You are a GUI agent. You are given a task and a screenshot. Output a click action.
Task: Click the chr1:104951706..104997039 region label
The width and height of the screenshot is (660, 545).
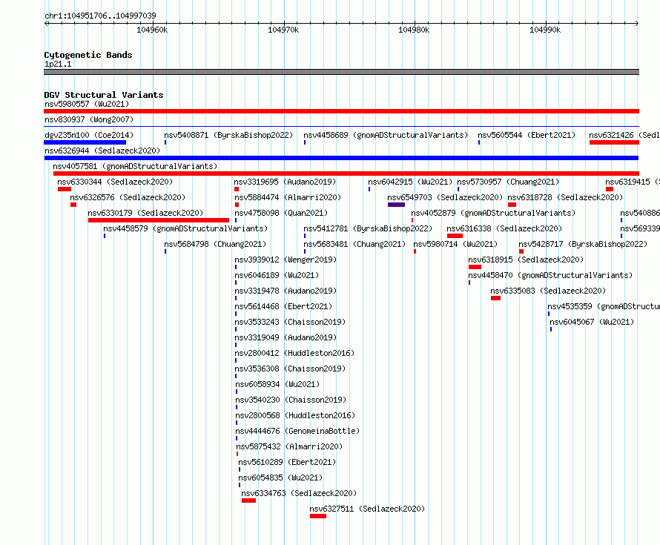tap(100, 16)
